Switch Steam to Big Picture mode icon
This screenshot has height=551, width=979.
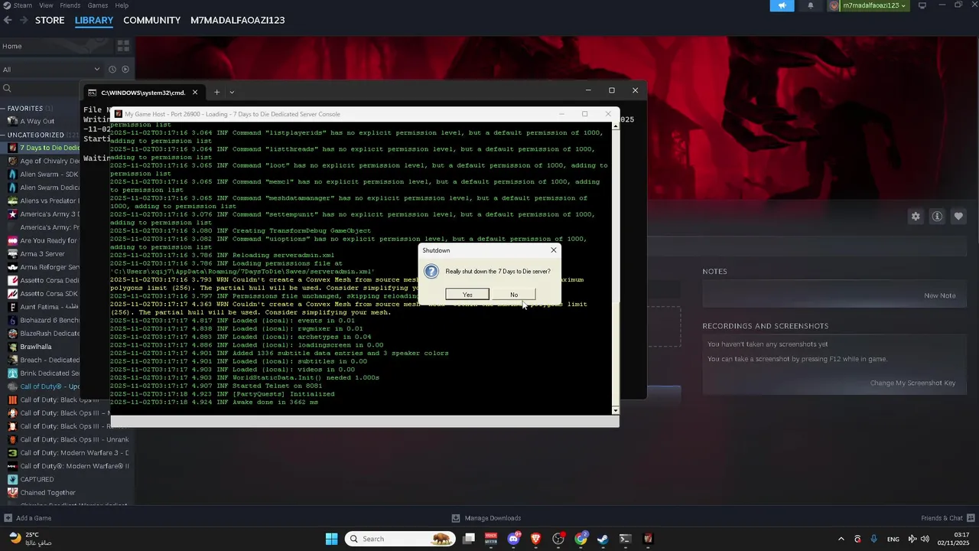[x=922, y=5]
